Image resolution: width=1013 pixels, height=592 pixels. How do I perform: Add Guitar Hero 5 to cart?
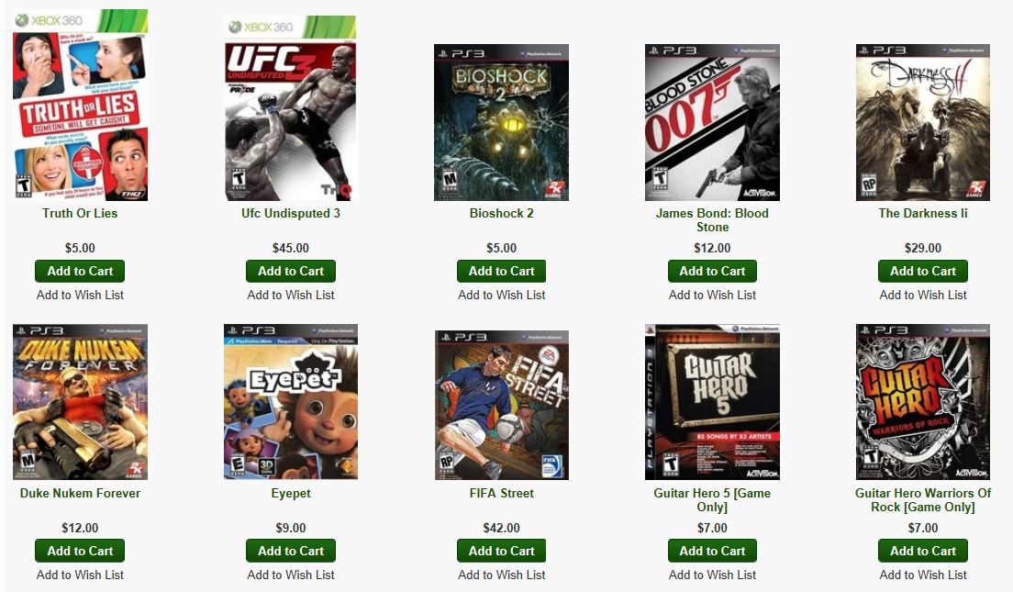(x=712, y=552)
